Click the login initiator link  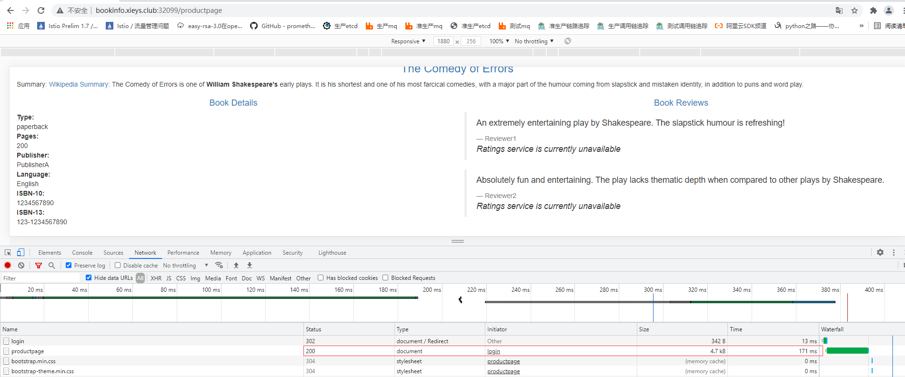point(493,351)
